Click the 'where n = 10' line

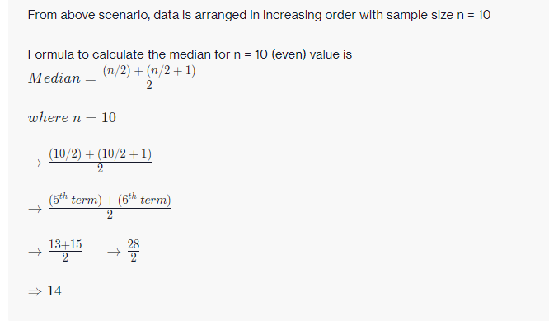coord(72,118)
